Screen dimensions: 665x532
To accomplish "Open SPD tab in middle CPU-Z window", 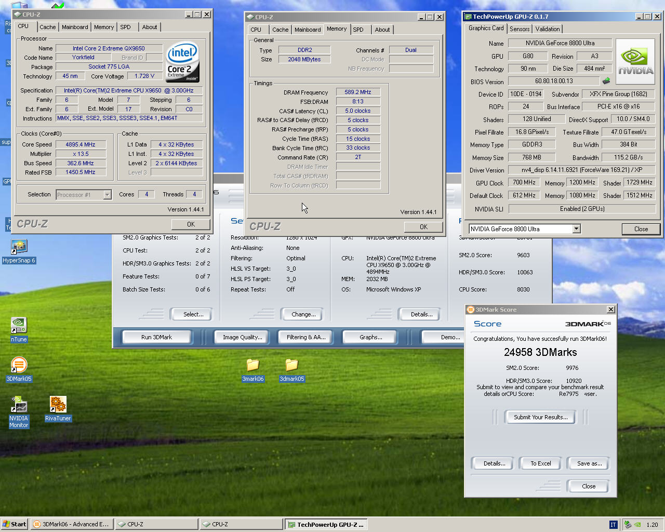I will click(358, 30).
